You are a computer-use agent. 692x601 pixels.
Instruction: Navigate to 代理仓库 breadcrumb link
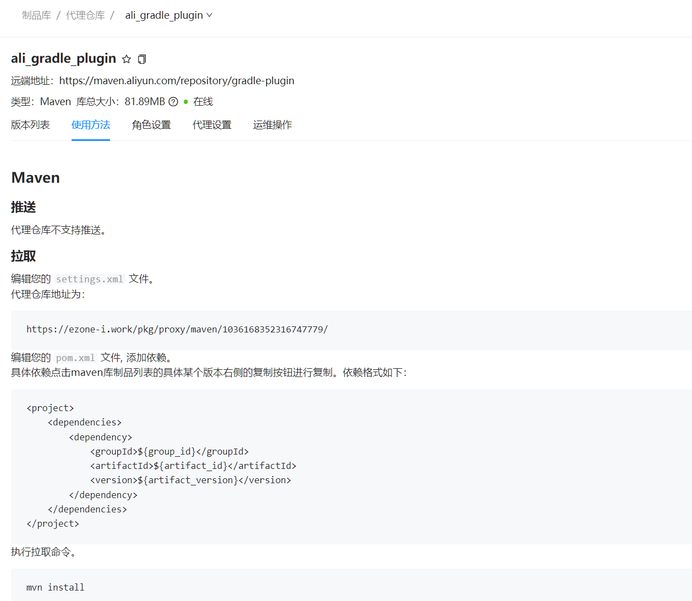85,15
